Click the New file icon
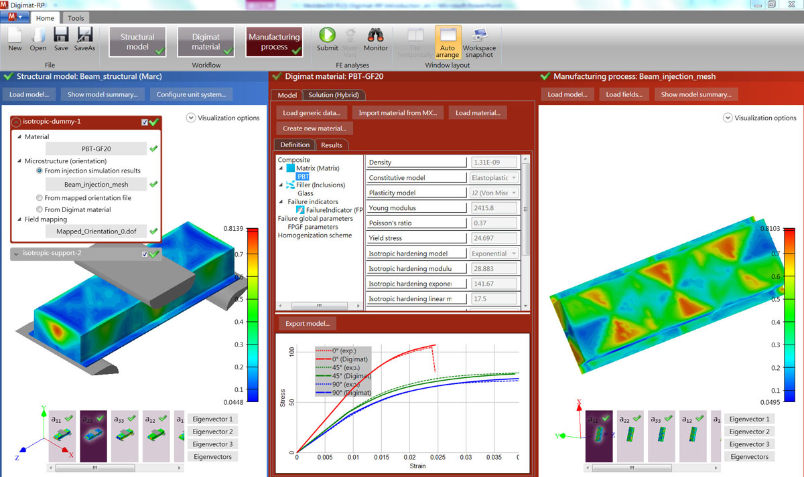This screenshot has width=804, height=477. click(15, 39)
